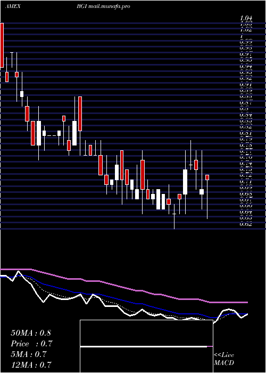Click the tall red candle at chart start
Viewport: 266px width, 373px height.
[2, 45]
